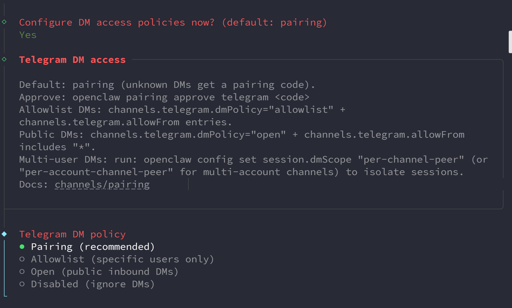Click the Yes answer text
Screen dimensions: 512x308
click(27, 35)
